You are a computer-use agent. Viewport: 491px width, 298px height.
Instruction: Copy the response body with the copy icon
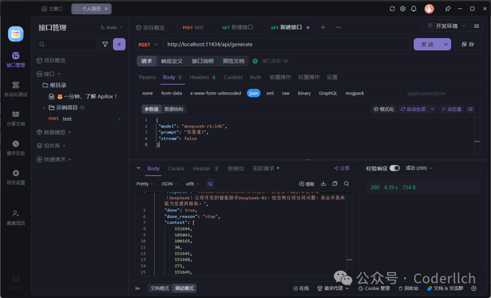tap(335, 184)
